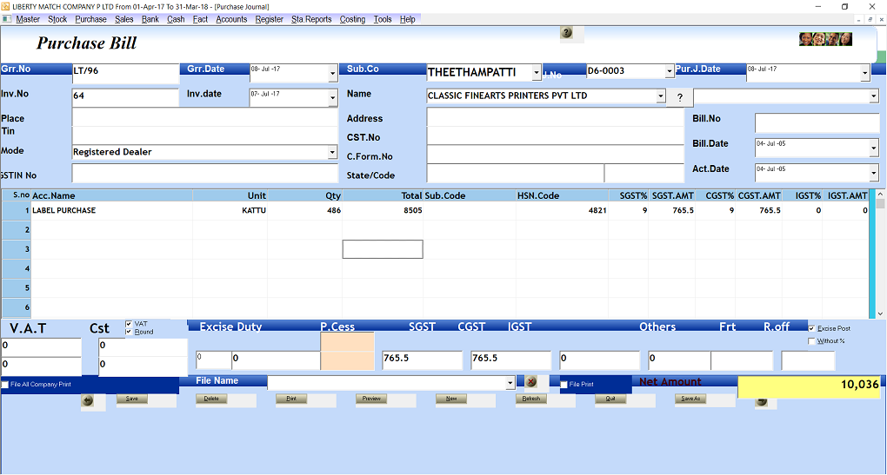Open the Sta Reports menu

[x=311, y=19]
